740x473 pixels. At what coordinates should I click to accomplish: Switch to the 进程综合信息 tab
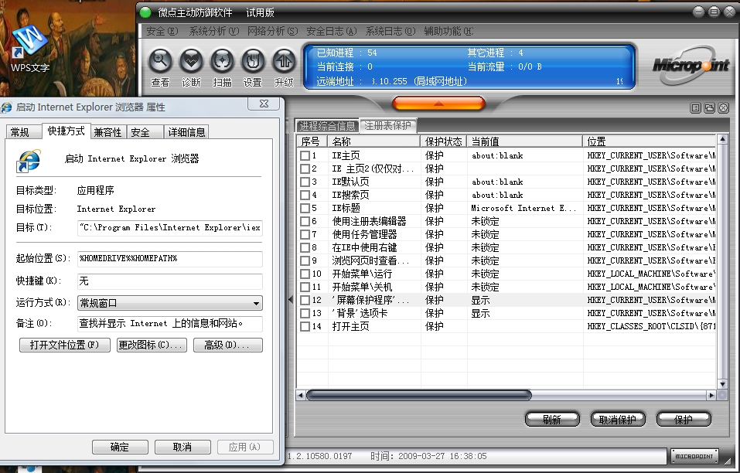(327, 126)
